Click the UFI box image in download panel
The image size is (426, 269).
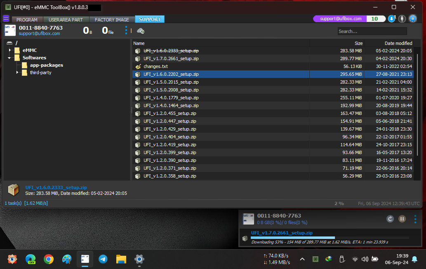coord(248,219)
